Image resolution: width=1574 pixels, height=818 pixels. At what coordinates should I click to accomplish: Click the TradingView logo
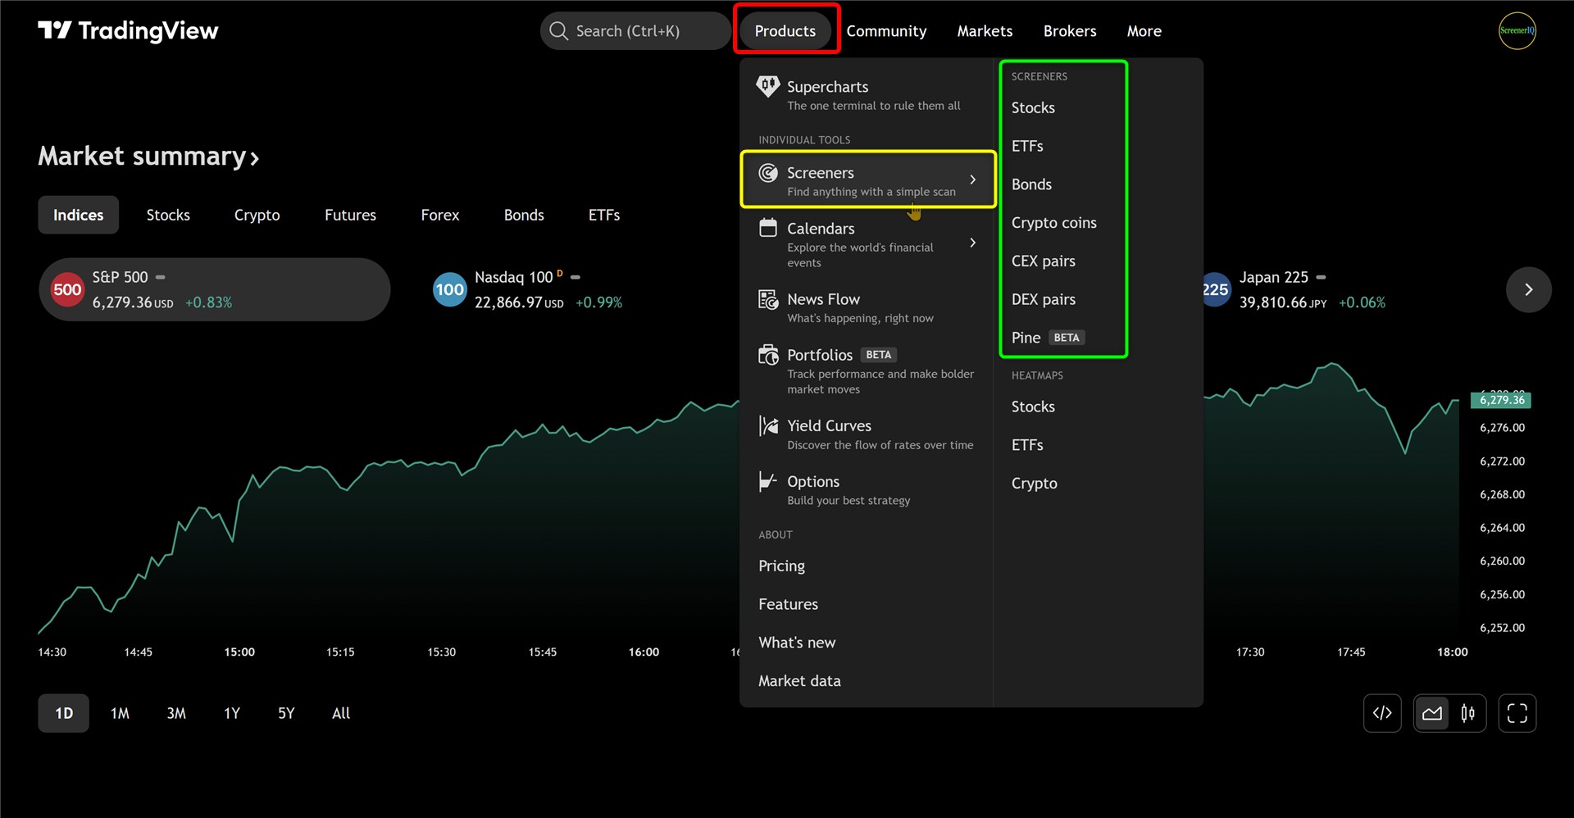coord(128,31)
